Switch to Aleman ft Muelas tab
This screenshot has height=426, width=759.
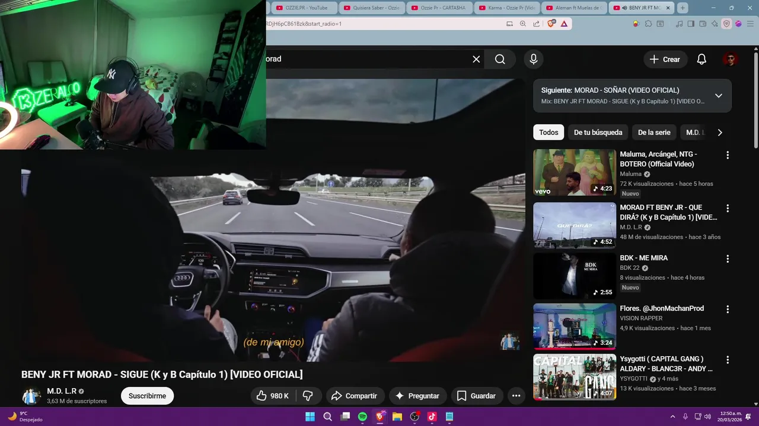point(575,8)
